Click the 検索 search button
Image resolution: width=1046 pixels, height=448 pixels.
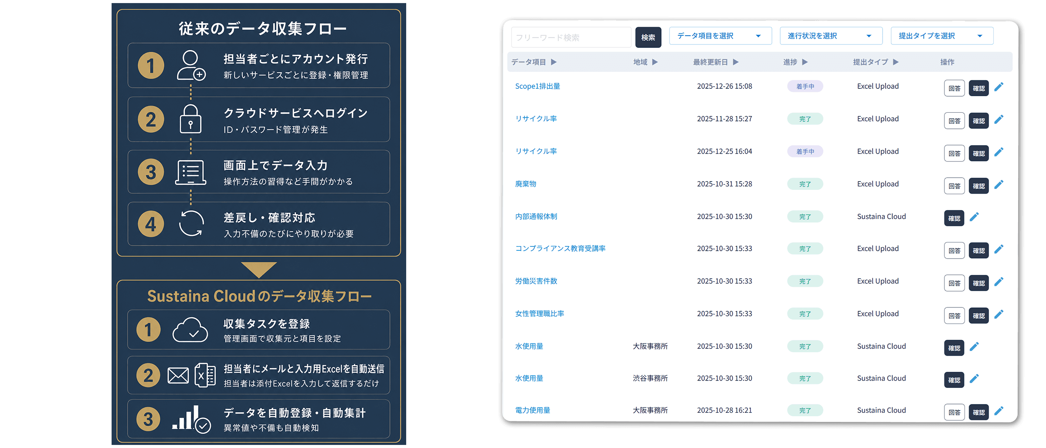pyautogui.click(x=648, y=37)
